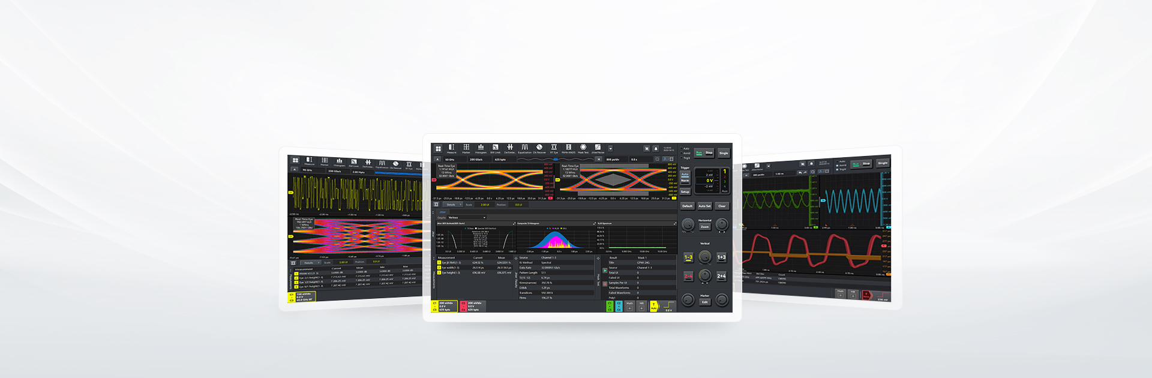Open the main menu grid icon in center screen
This screenshot has width=1152, height=378.
point(438,148)
